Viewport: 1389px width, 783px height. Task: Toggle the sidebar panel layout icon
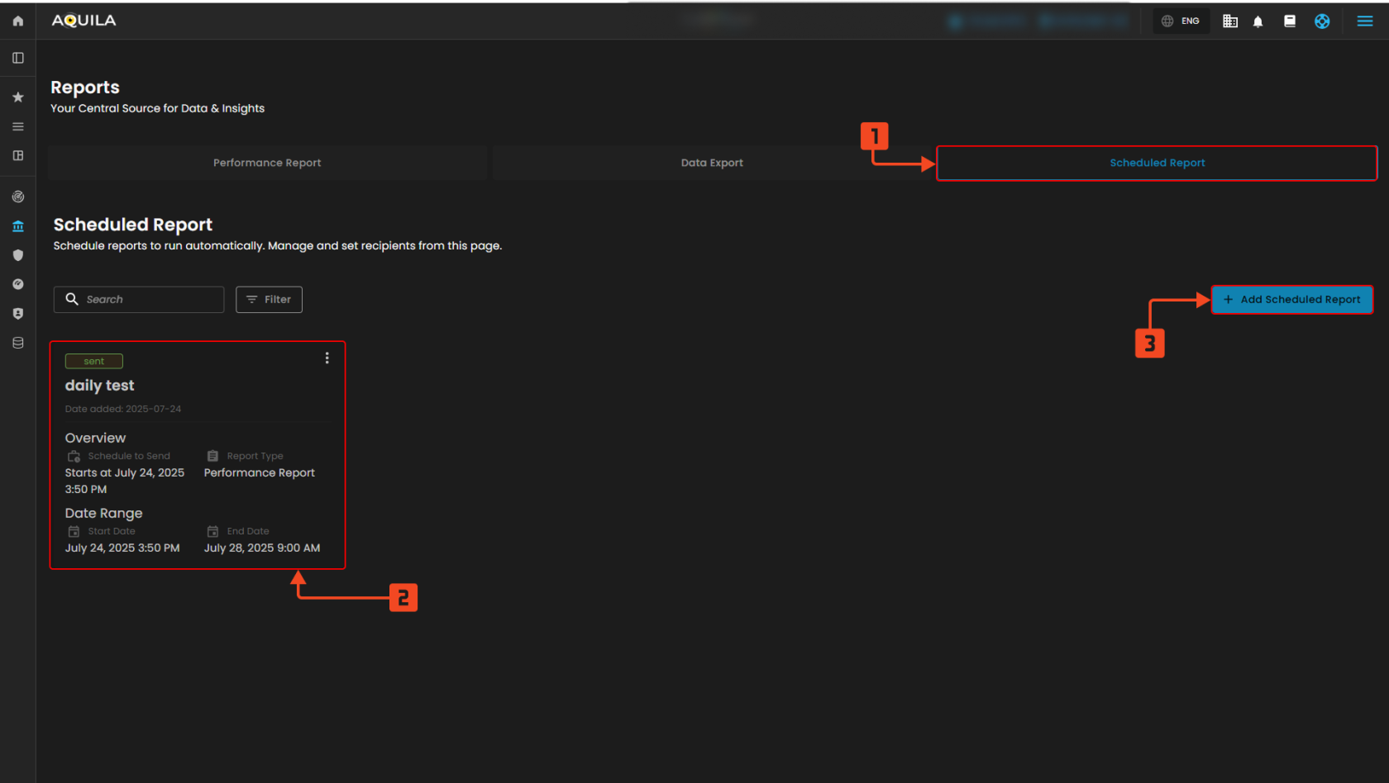click(x=18, y=58)
